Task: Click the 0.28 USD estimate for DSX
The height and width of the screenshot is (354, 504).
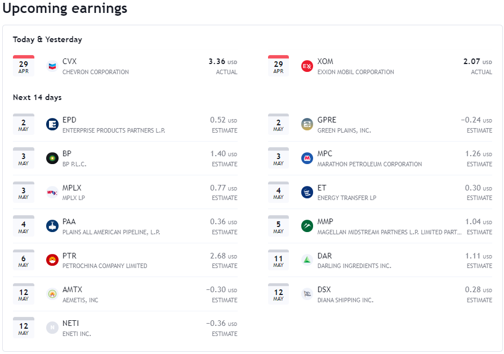Action: pyautogui.click(x=478, y=289)
